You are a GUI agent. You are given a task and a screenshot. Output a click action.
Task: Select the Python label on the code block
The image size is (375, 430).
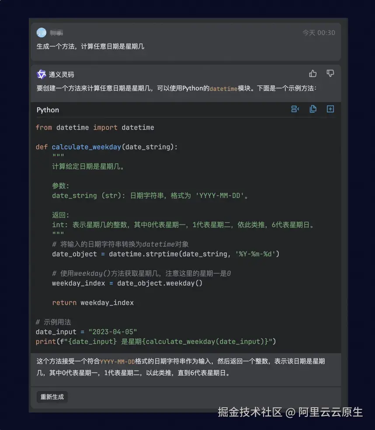pyautogui.click(x=47, y=110)
